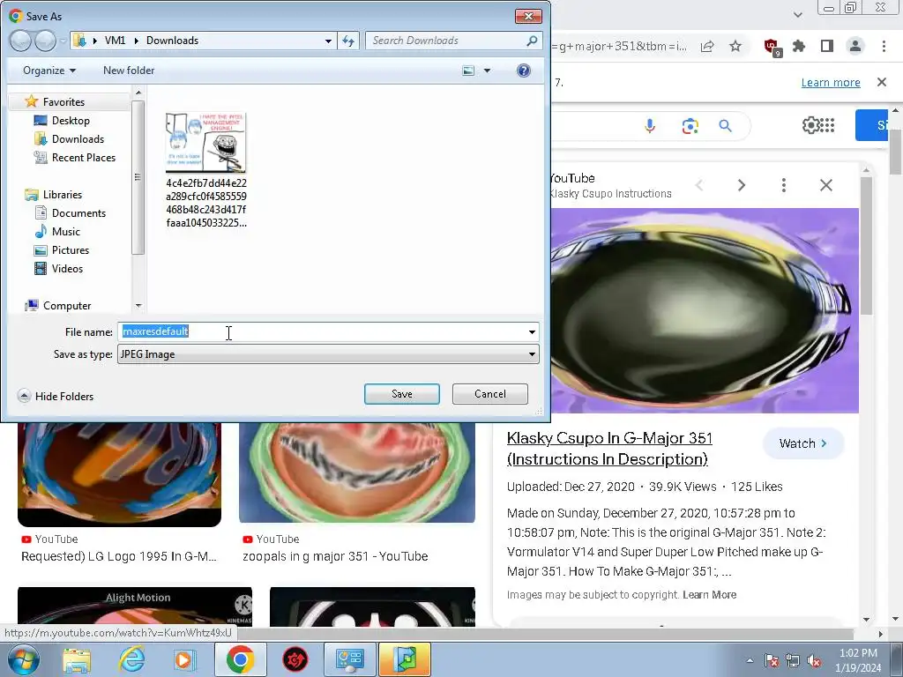Select Libraries in the navigation pane

[x=63, y=195]
